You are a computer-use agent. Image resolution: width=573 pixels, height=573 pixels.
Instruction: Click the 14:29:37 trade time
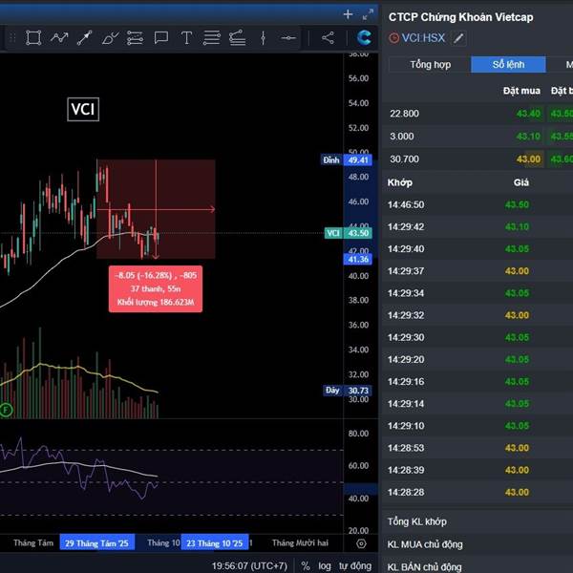point(406,271)
